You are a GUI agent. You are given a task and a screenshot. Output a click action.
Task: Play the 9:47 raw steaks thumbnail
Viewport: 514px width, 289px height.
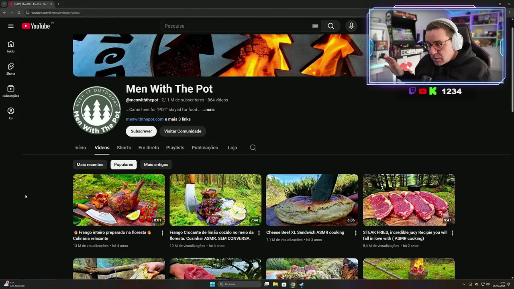pos(409,200)
